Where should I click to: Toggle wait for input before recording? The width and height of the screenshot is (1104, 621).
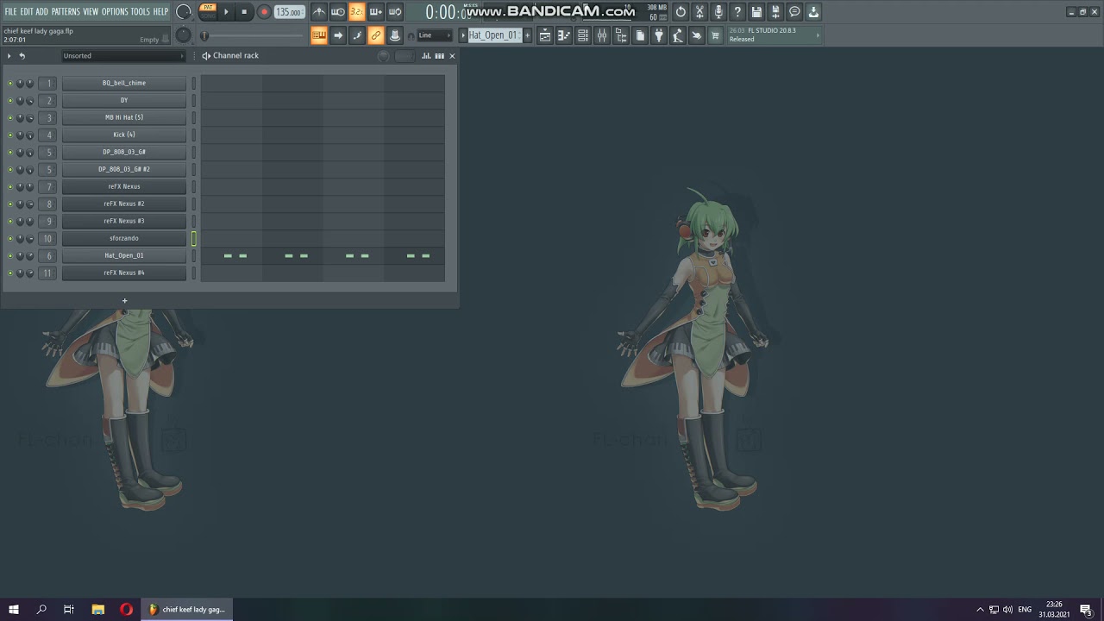338,12
